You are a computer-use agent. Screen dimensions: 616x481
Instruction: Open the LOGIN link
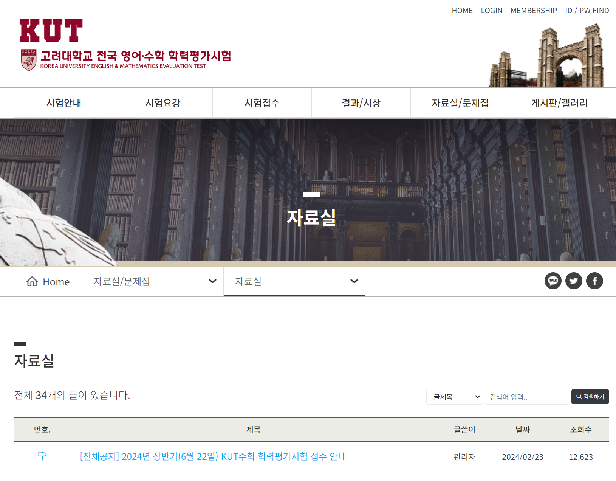tap(492, 11)
